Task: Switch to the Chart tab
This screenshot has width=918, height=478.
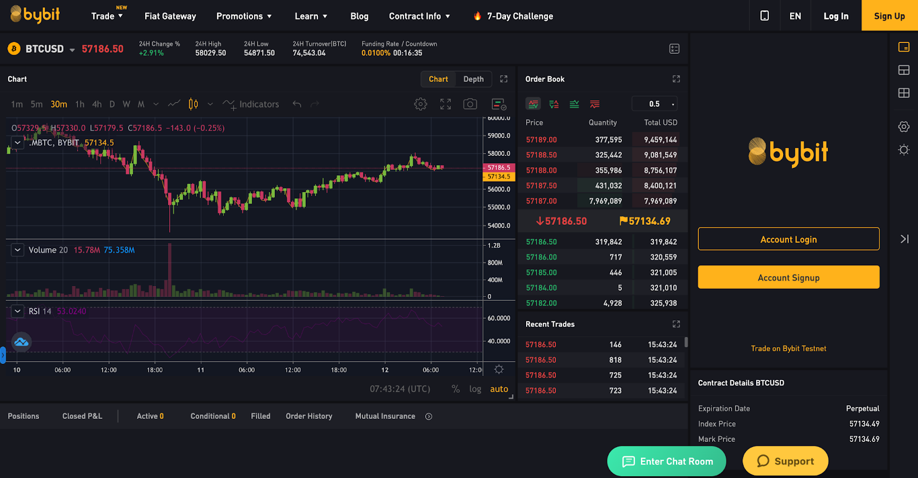Action: point(438,79)
